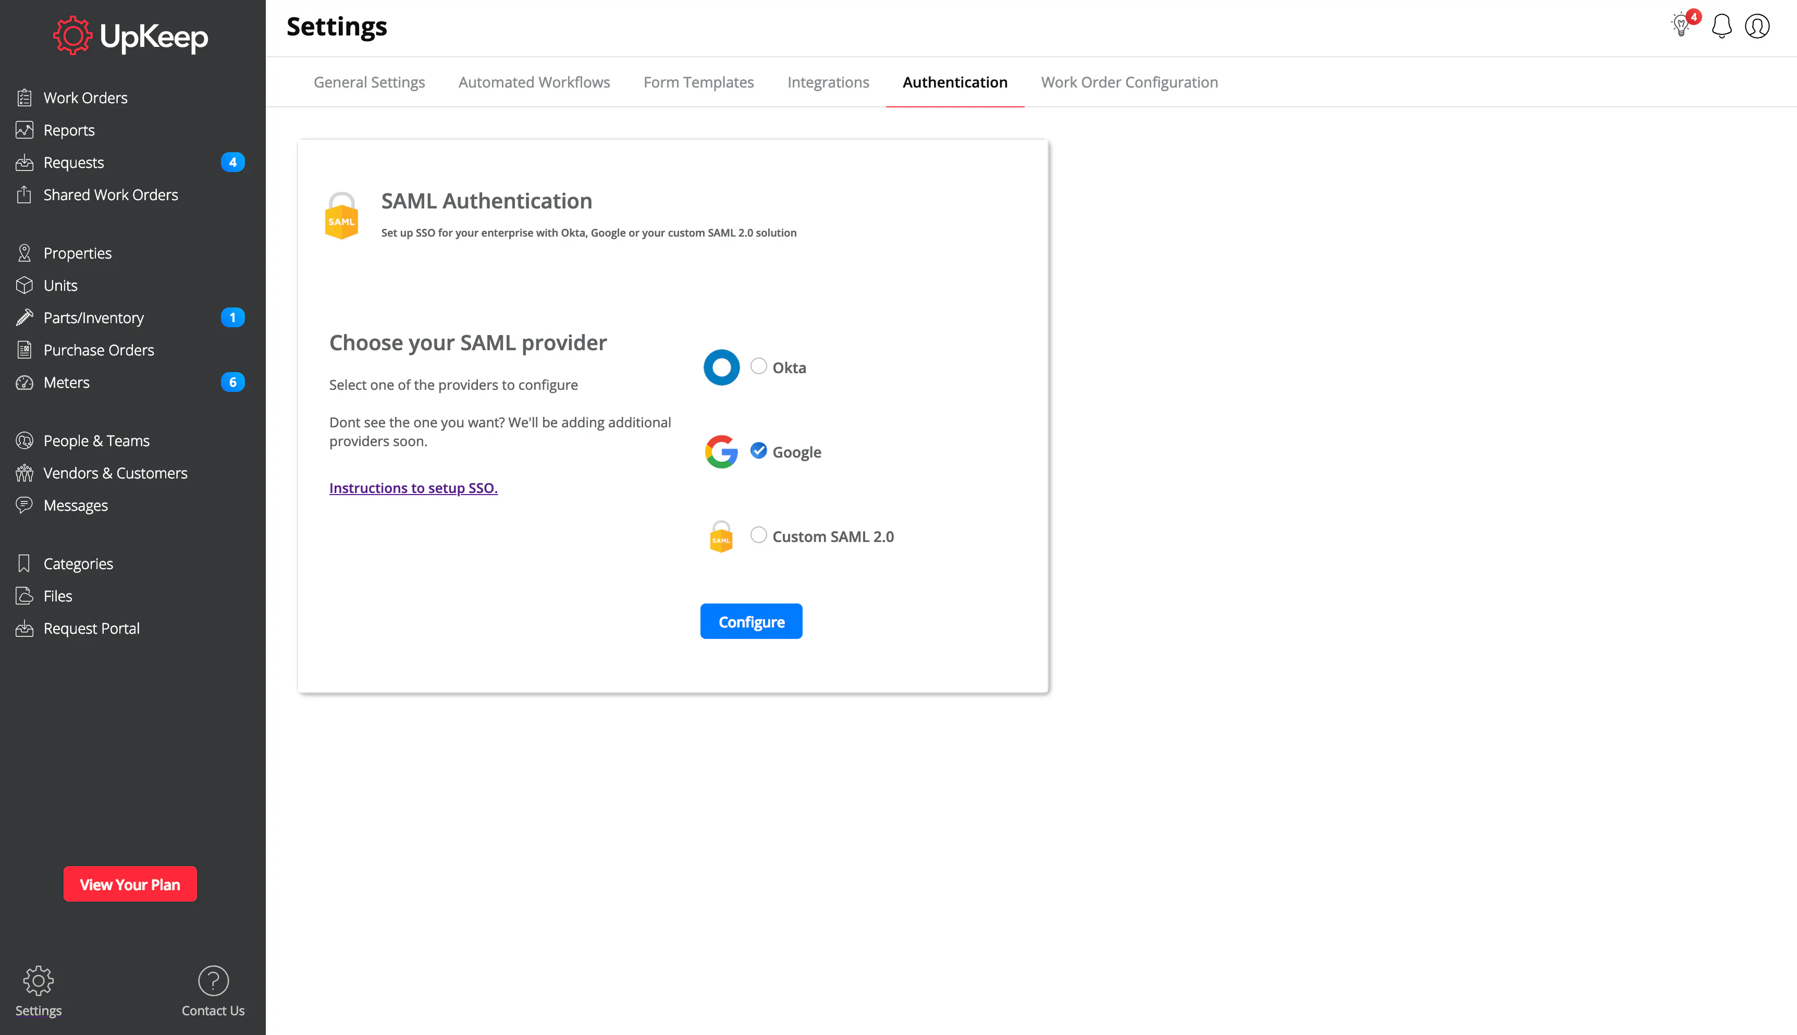Open Requests in the sidebar
The height and width of the screenshot is (1035, 1797).
74,163
